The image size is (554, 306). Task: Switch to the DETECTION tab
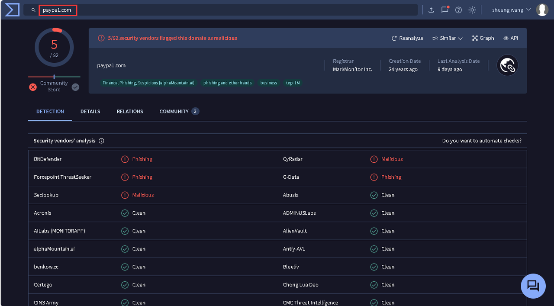click(50, 111)
